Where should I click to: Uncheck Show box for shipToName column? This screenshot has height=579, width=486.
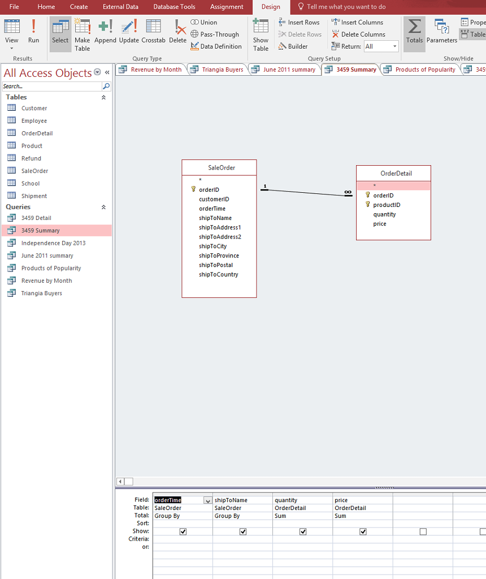pyautogui.click(x=243, y=532)
